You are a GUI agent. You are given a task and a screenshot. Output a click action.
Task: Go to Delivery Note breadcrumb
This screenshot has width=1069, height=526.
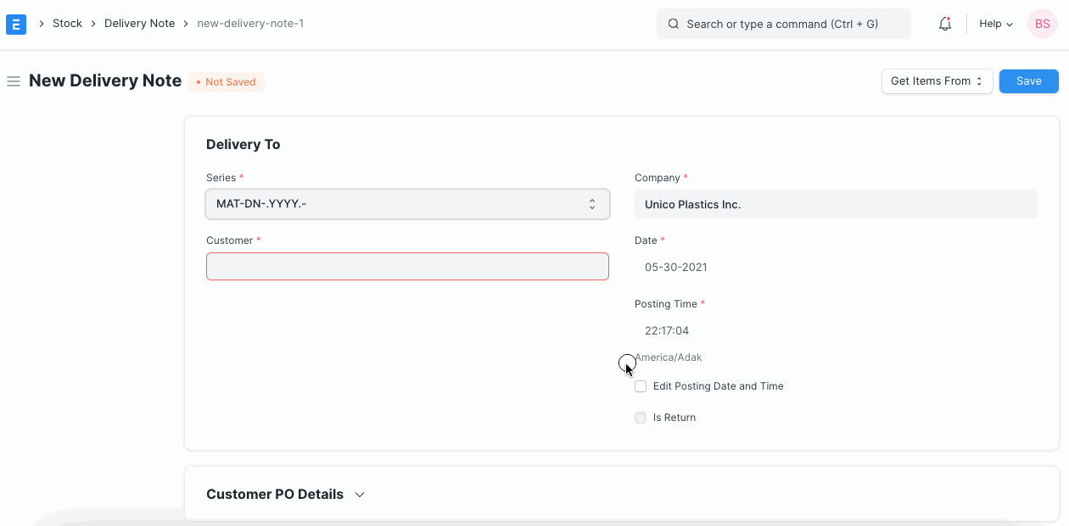click(x=139, y=24)
